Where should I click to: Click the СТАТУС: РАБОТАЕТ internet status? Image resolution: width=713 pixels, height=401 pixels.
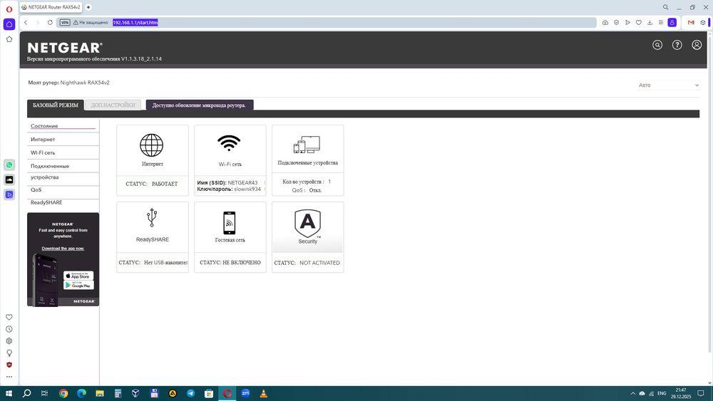[x=152, y=184]
